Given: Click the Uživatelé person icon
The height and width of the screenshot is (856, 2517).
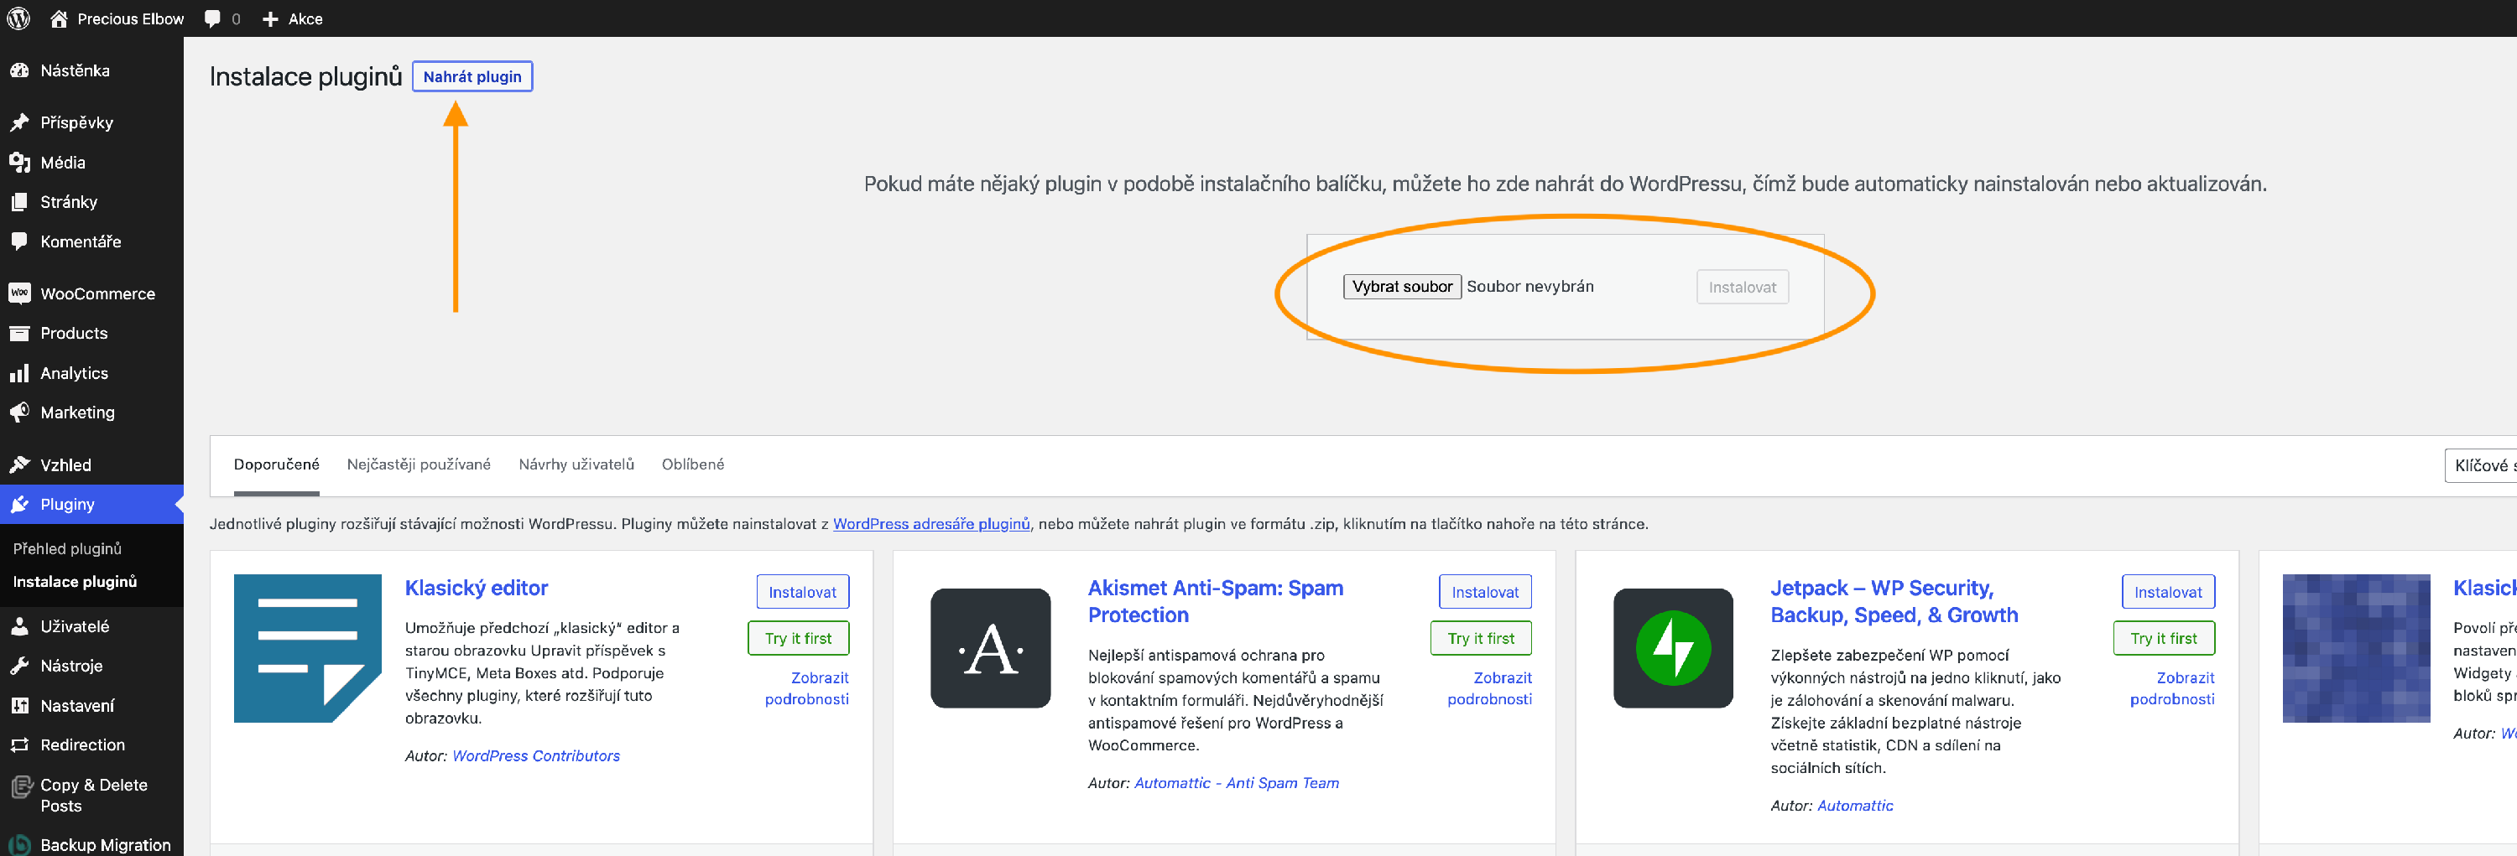Looking at the screenshot, I should [19, 626].
